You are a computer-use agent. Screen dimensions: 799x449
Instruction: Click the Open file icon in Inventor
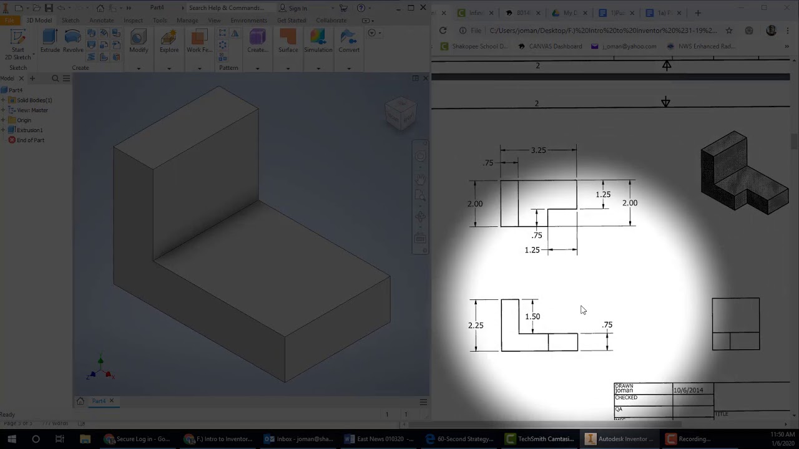[37, 8]
